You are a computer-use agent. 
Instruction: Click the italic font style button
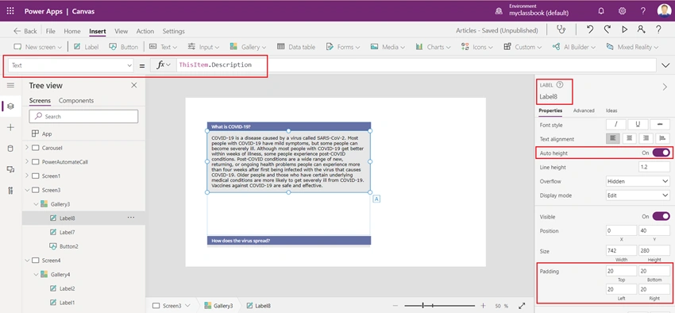616,125
